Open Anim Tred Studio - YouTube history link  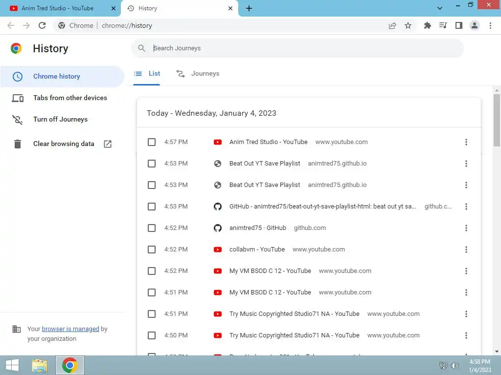pyautogui.click(x=269, y=142)
